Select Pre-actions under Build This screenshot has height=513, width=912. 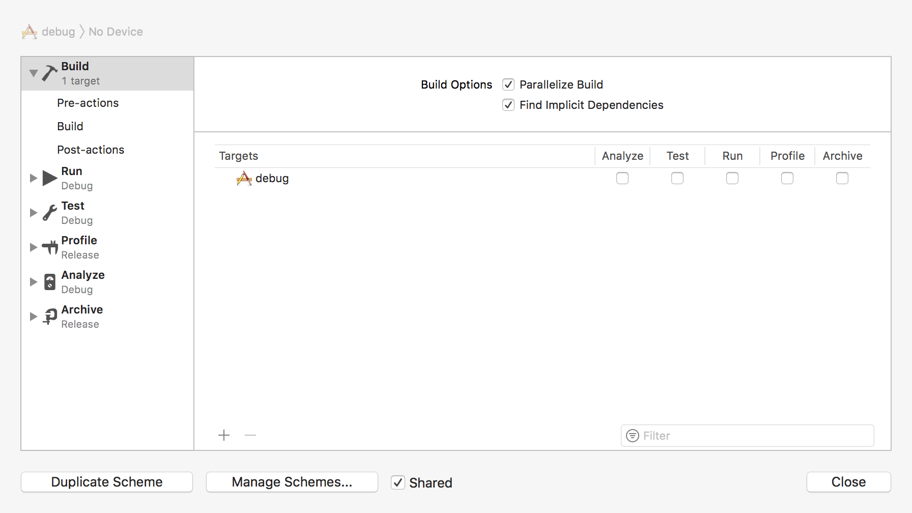pos(88,103)
